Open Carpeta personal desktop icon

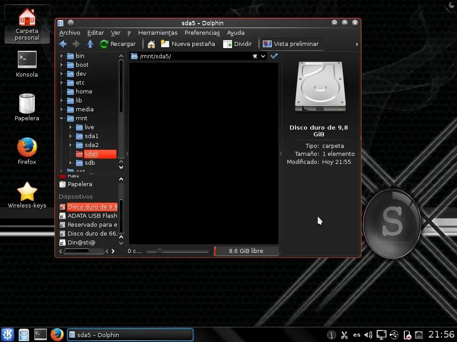[x=27, y=24]
